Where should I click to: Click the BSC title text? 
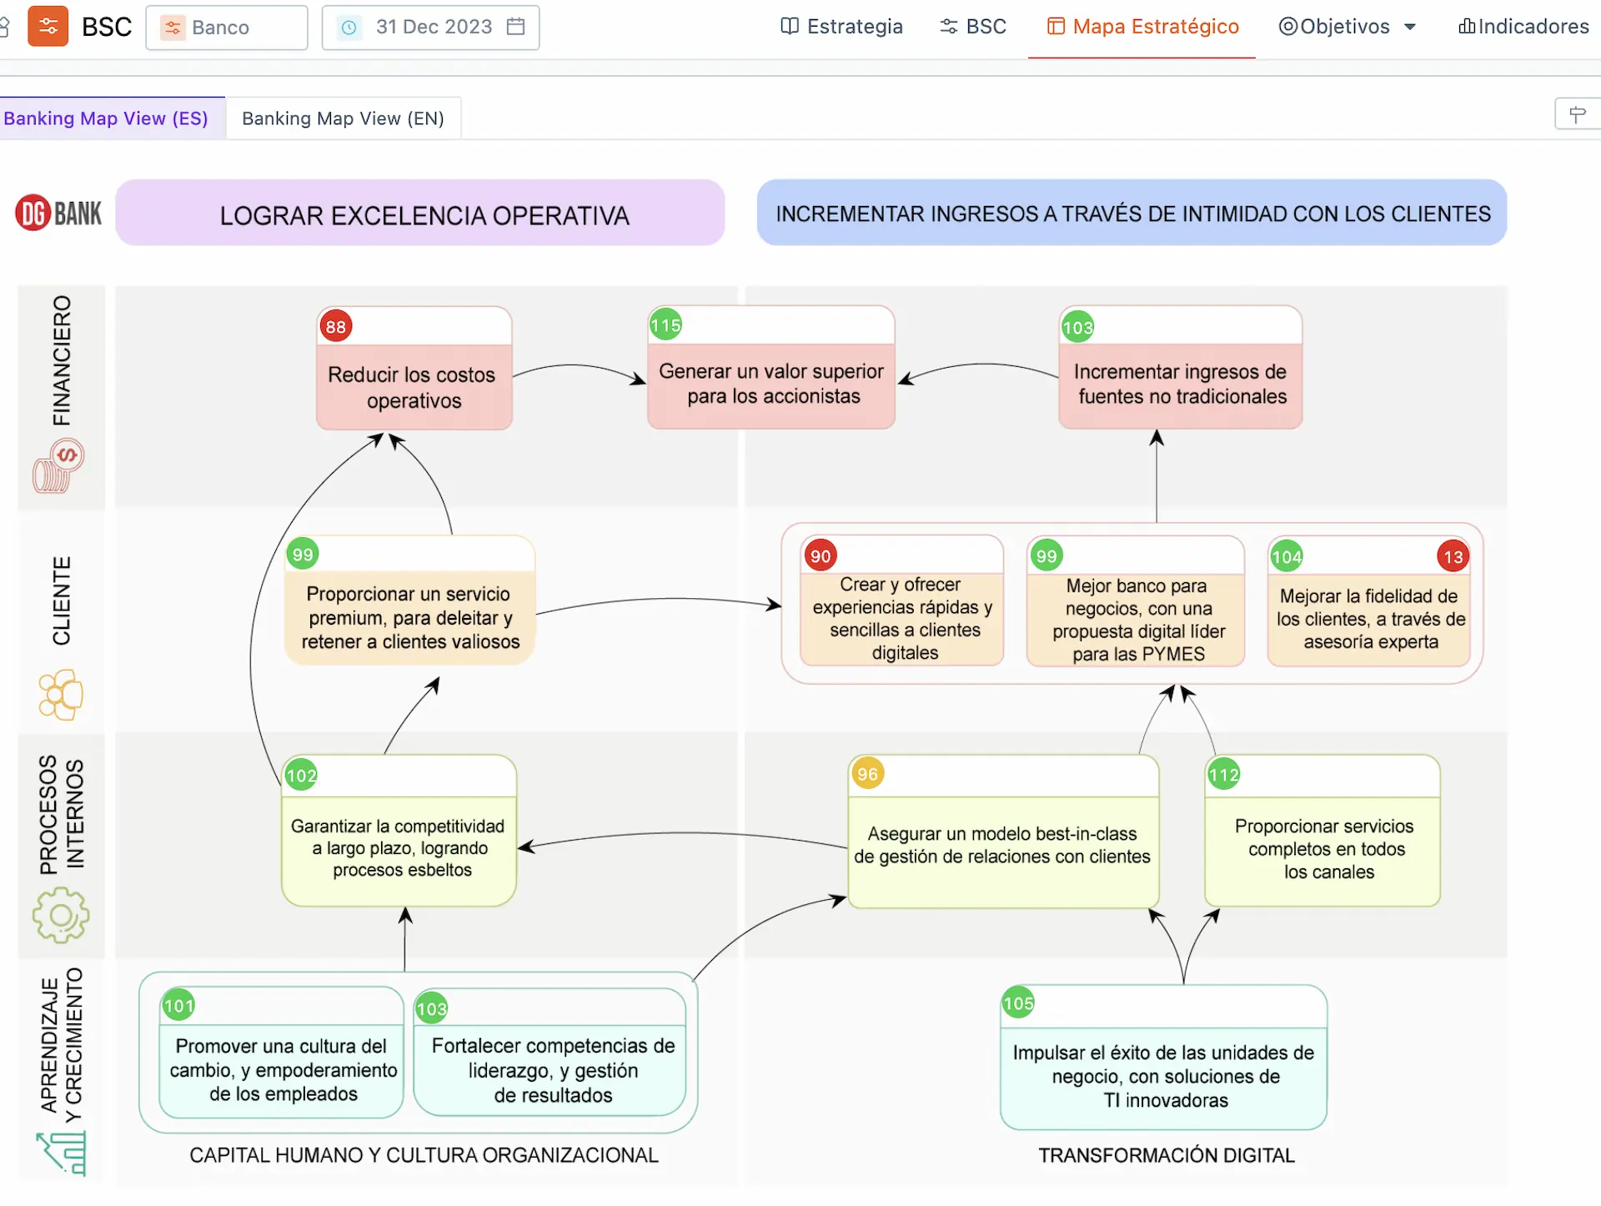click(x=107, y=27)
